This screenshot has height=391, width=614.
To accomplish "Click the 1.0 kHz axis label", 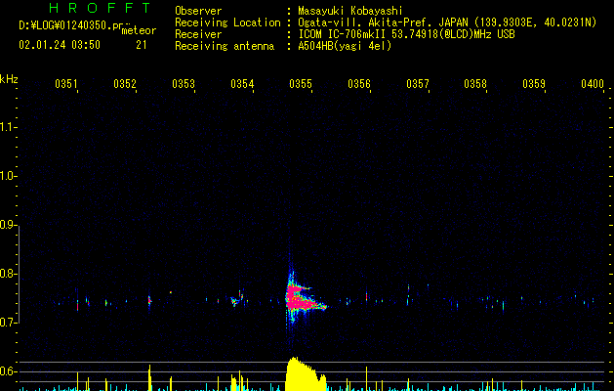I will pos(8,176).
